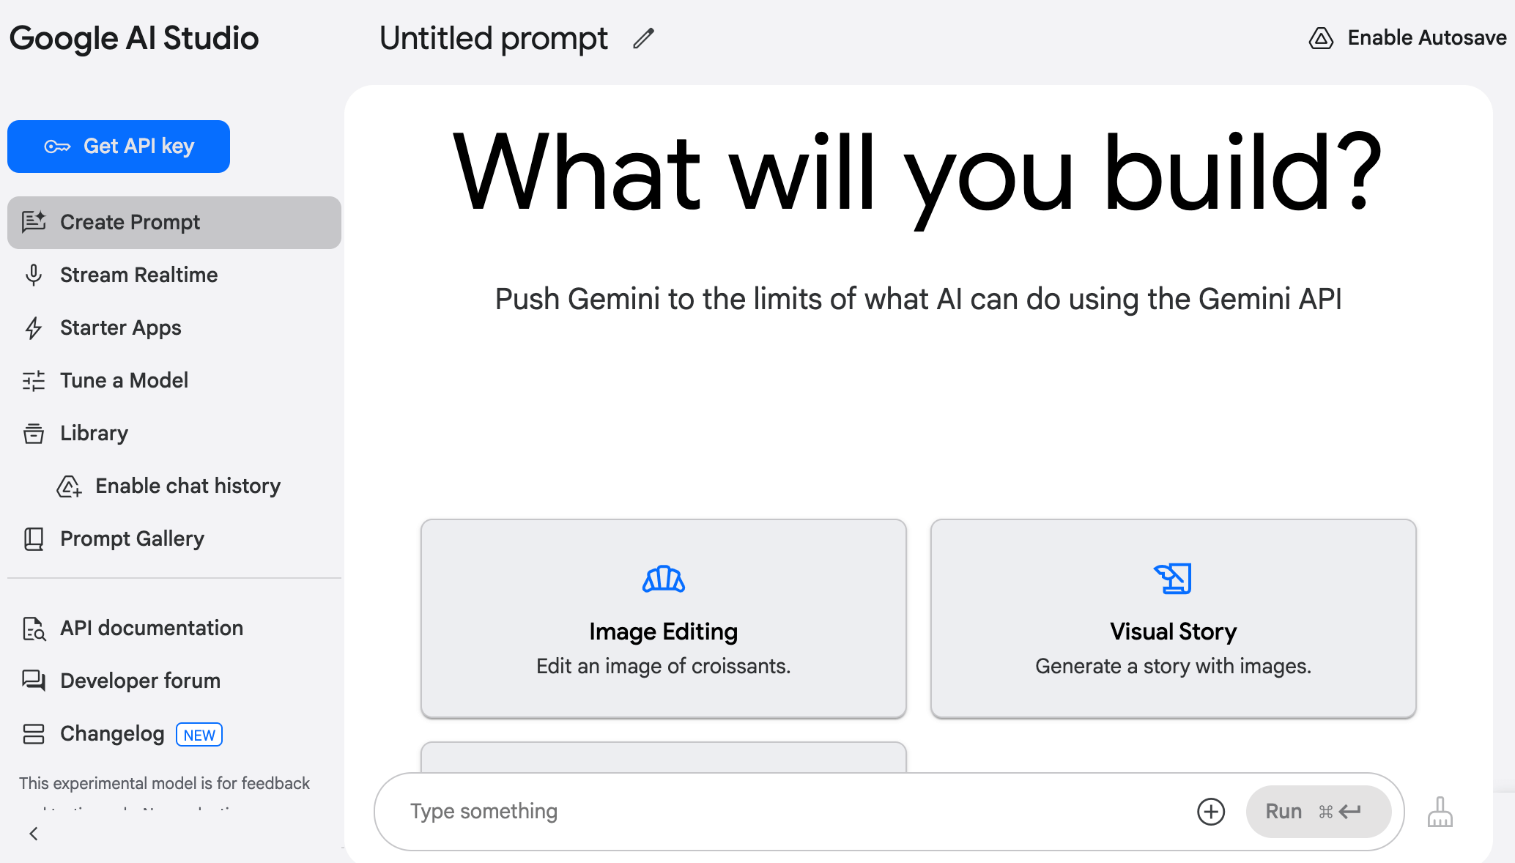
Task: Click the Starter Apps lightning icon
Action: click(x=34, y=328)
